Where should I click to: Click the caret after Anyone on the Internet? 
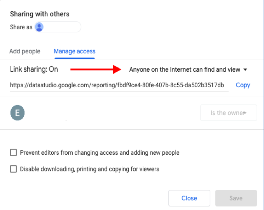click(x=245, y=69)
